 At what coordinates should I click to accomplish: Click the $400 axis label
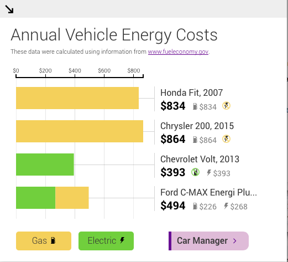[75, 70]
